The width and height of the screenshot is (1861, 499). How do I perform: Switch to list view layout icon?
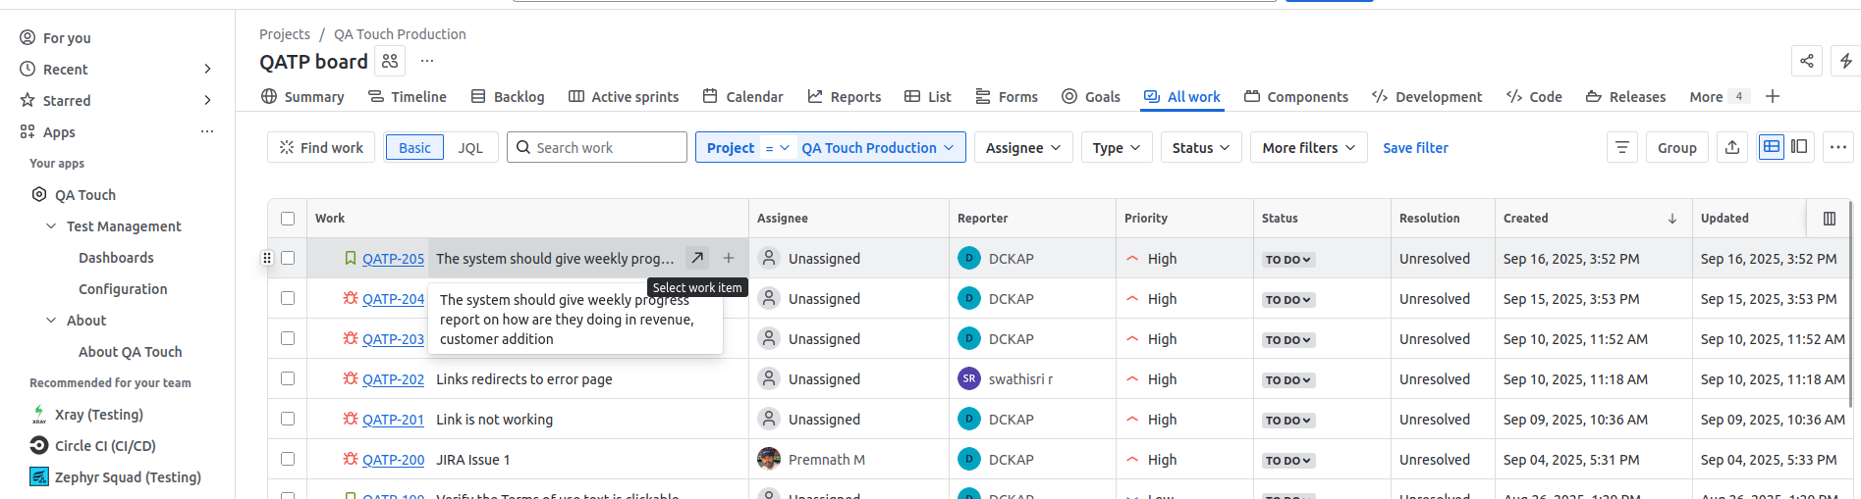coord(1771,147)
